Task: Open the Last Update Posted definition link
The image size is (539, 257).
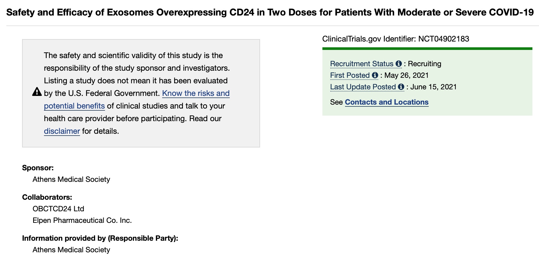Action: coord(363,87)
